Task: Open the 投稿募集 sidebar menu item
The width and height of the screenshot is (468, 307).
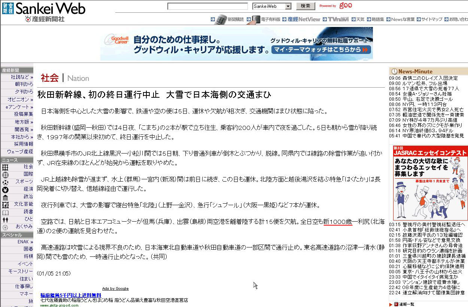Action: point(24,115)
